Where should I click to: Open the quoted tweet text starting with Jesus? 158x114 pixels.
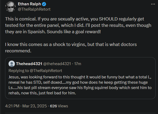80,85
